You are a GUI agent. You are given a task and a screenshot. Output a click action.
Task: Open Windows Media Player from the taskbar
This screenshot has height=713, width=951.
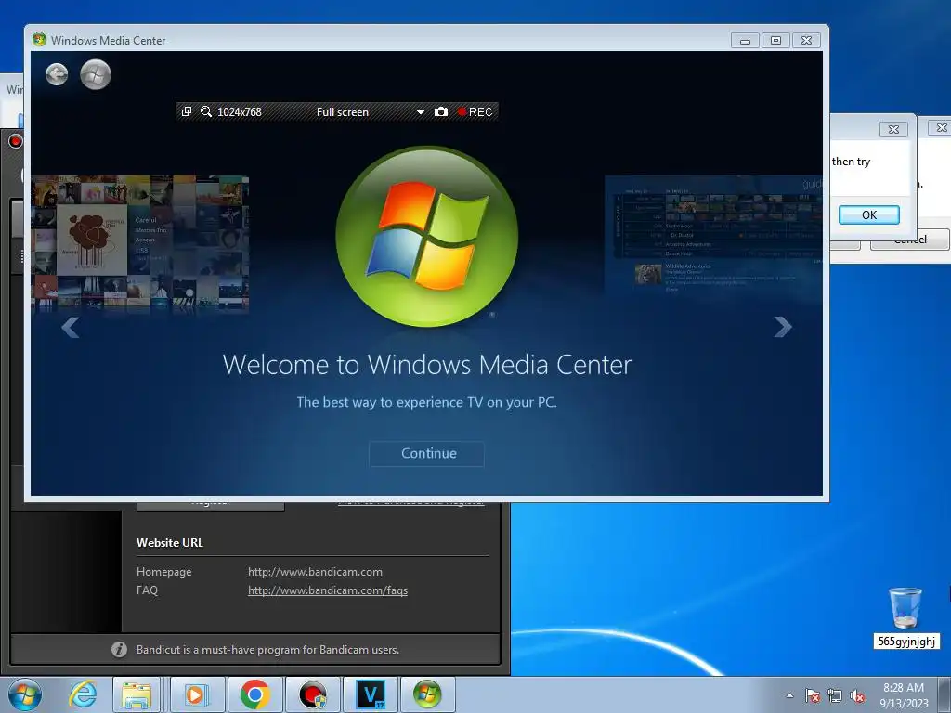tap(197, 694)
